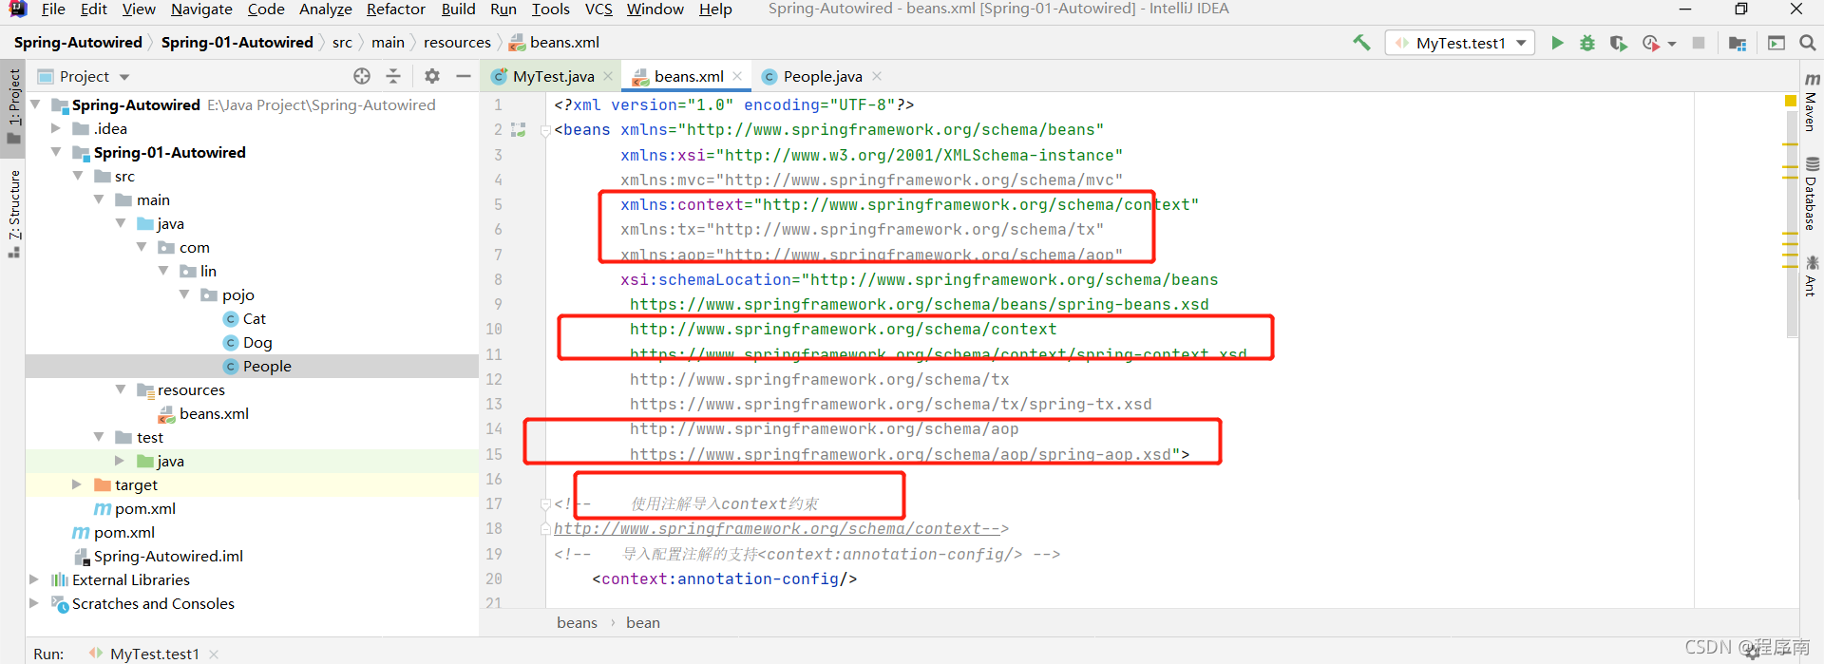Viewport: 1824px width, 664px height.
Task: Toggle the 1: Project side tab
Action: (13, 105)
